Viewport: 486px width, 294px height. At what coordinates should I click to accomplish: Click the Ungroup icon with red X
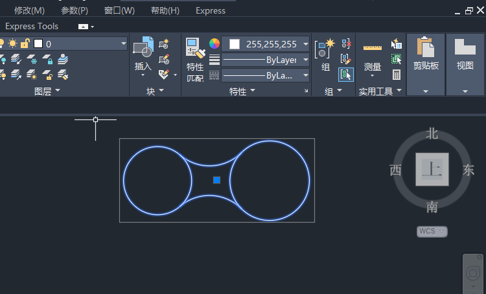pyautogui.click(x=346, y=43)
